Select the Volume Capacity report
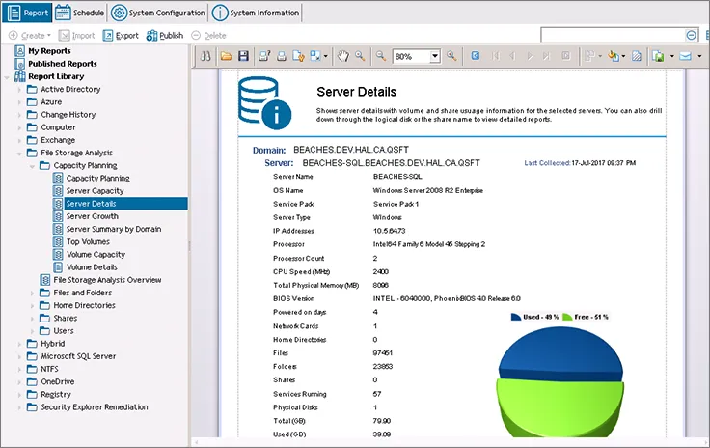The width and height of the screenshot is (710, 448). [96, 255]
